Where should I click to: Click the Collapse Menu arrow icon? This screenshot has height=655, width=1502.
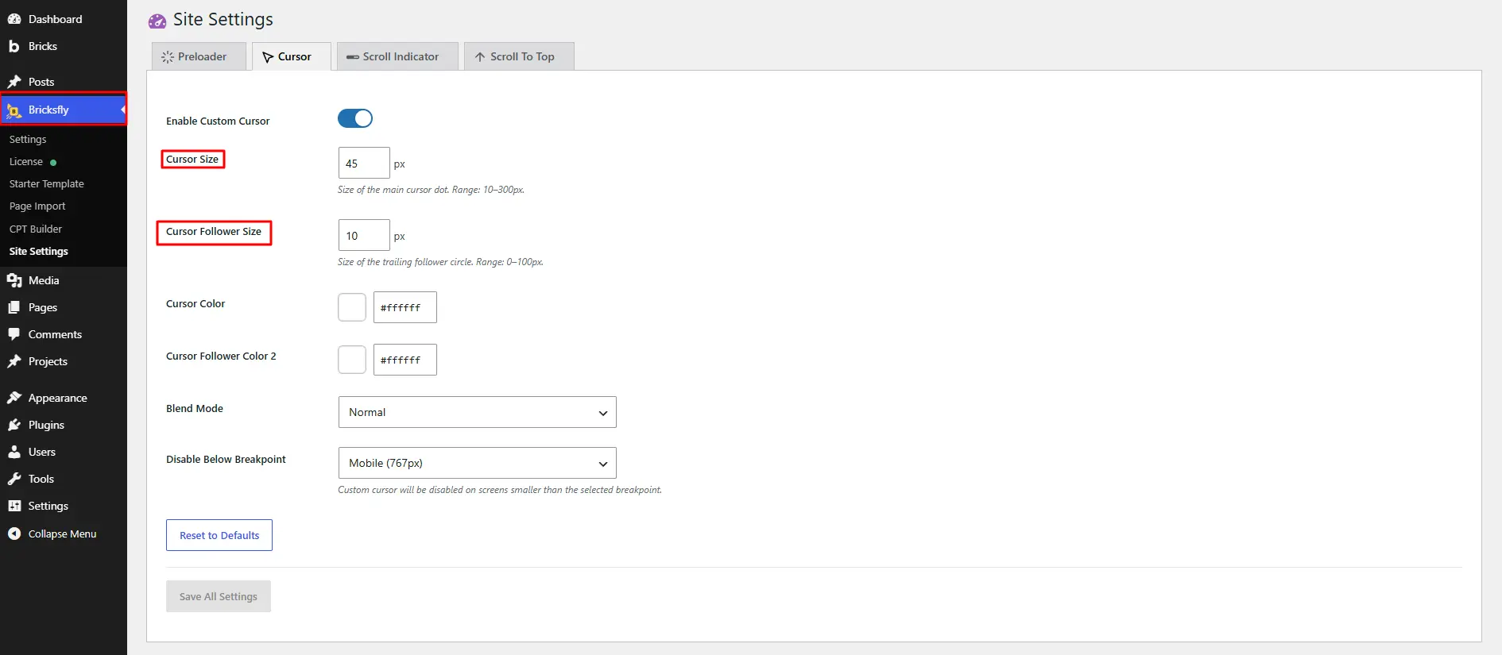(x=14, y=534)
